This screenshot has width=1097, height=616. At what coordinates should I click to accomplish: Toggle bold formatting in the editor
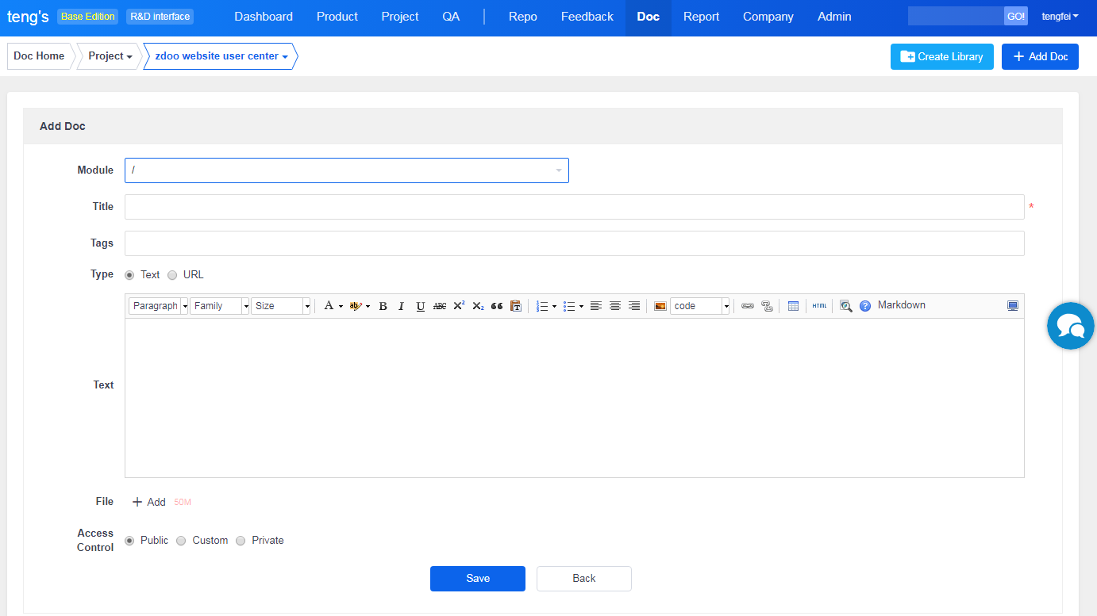click(x=383, y=306)
